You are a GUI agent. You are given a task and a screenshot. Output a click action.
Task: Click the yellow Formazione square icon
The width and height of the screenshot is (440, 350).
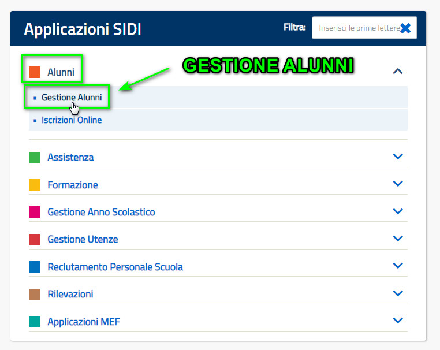pyautogui.click(x=35, y=185)
